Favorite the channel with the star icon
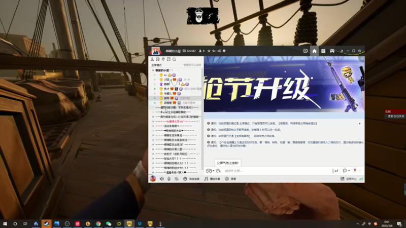The height and width of the screenshot is (228, 406). click(209, 51)
